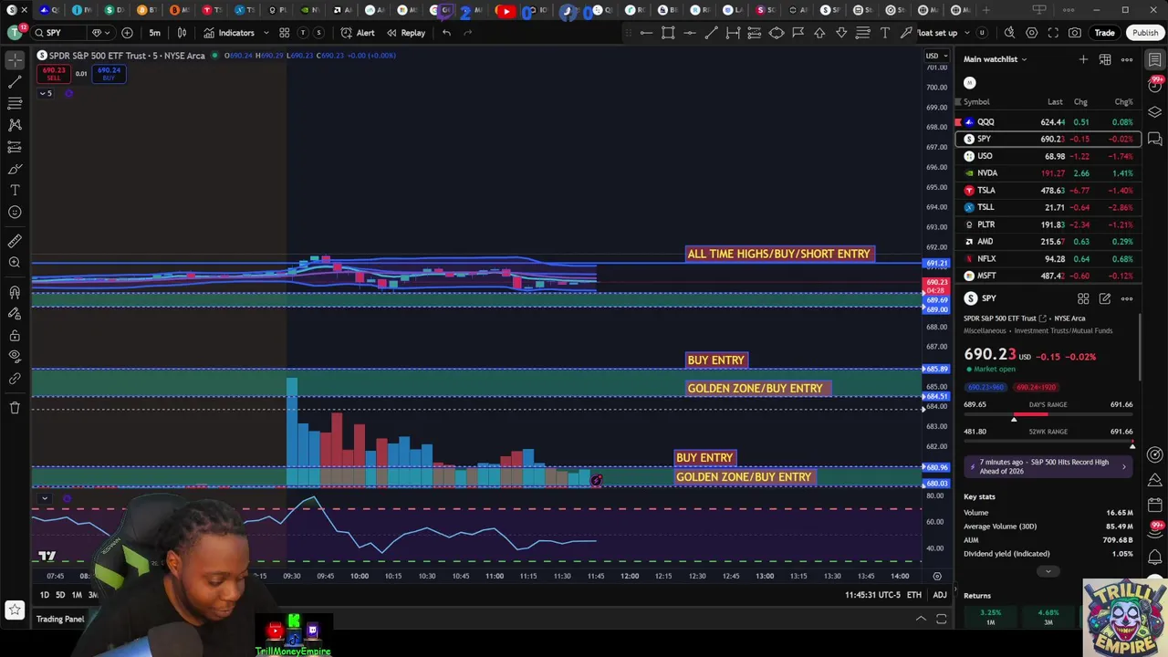Select PLTR in the watchlist

(x=1048, y=224)
